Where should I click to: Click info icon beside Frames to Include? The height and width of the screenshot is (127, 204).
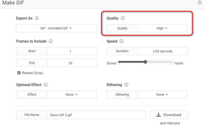[x=50, y=41]
